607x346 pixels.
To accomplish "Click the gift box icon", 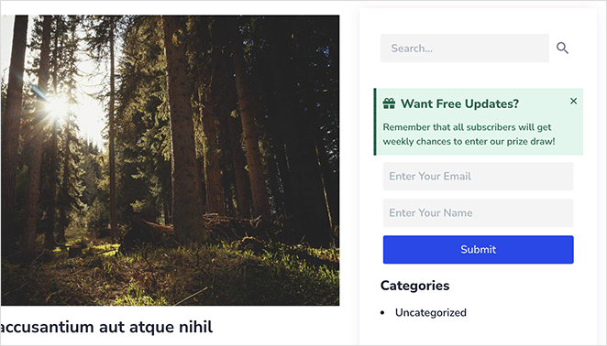I will tap(389, 103).
